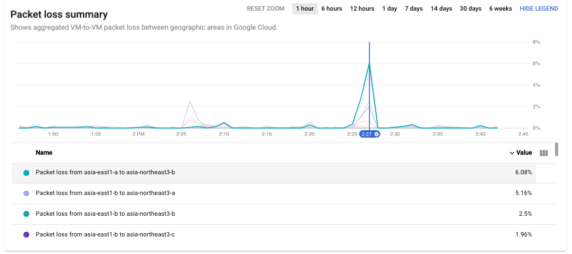Screen dimensions: 572x254
Task: Click the 6% peak of the packet loss spike
Action: pos(369,63)
